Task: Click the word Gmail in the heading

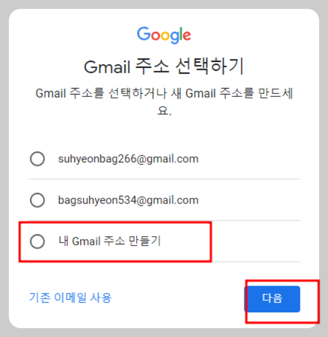Action: click(107, 67)
